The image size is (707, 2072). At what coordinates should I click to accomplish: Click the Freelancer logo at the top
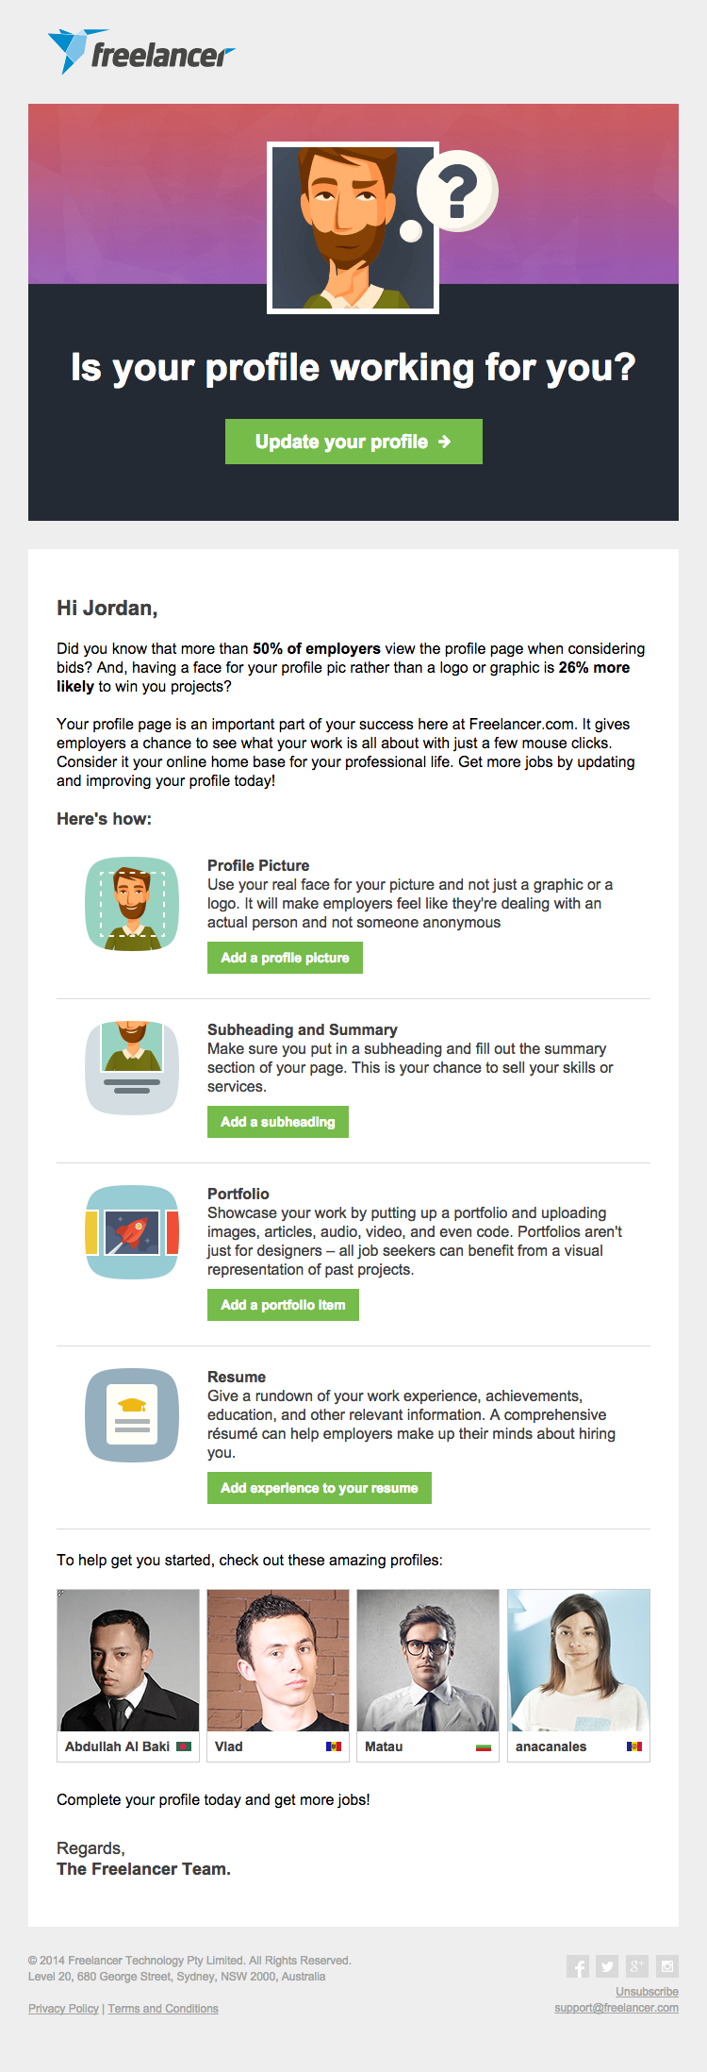click(141, 52)
